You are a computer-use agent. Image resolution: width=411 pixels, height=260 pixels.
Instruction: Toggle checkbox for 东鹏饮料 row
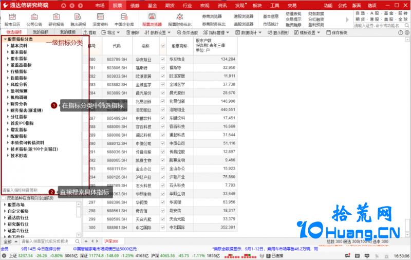[x=163, y=118]
